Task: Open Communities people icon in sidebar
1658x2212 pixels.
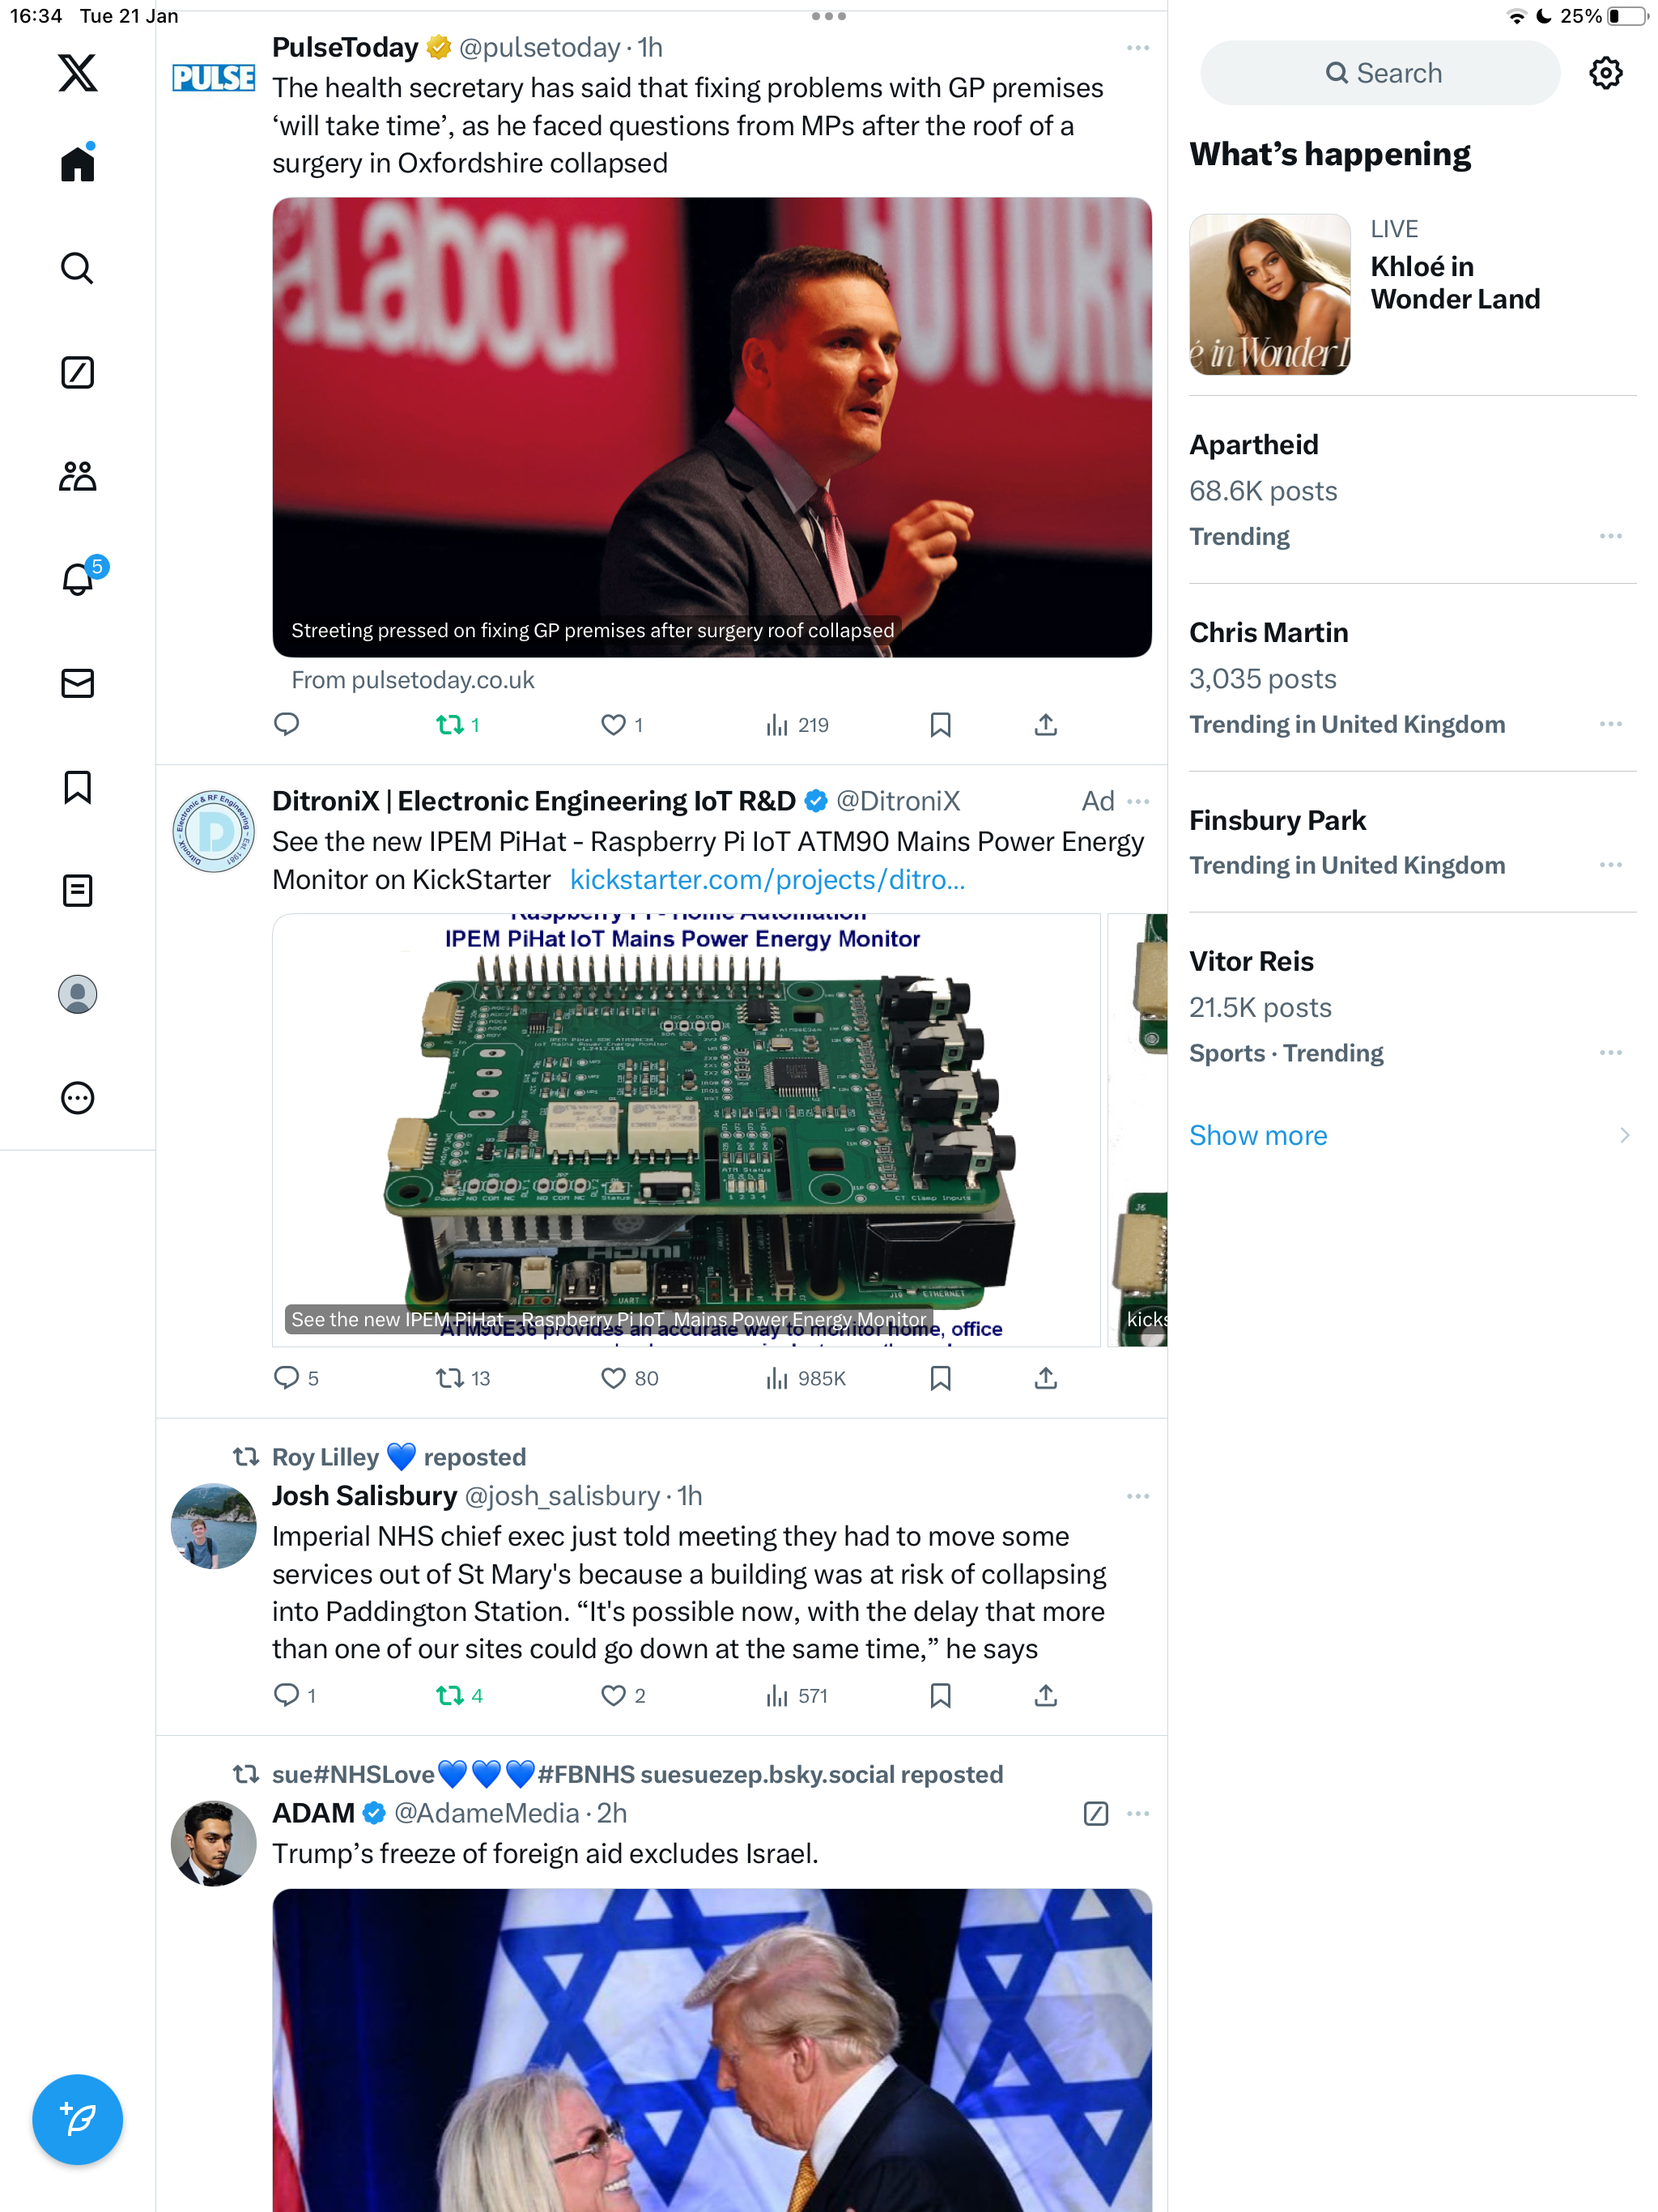Action: (77, 476)
